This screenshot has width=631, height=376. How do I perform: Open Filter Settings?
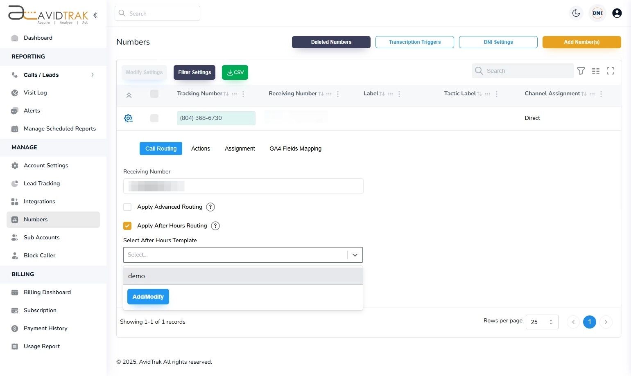(195, 72)
